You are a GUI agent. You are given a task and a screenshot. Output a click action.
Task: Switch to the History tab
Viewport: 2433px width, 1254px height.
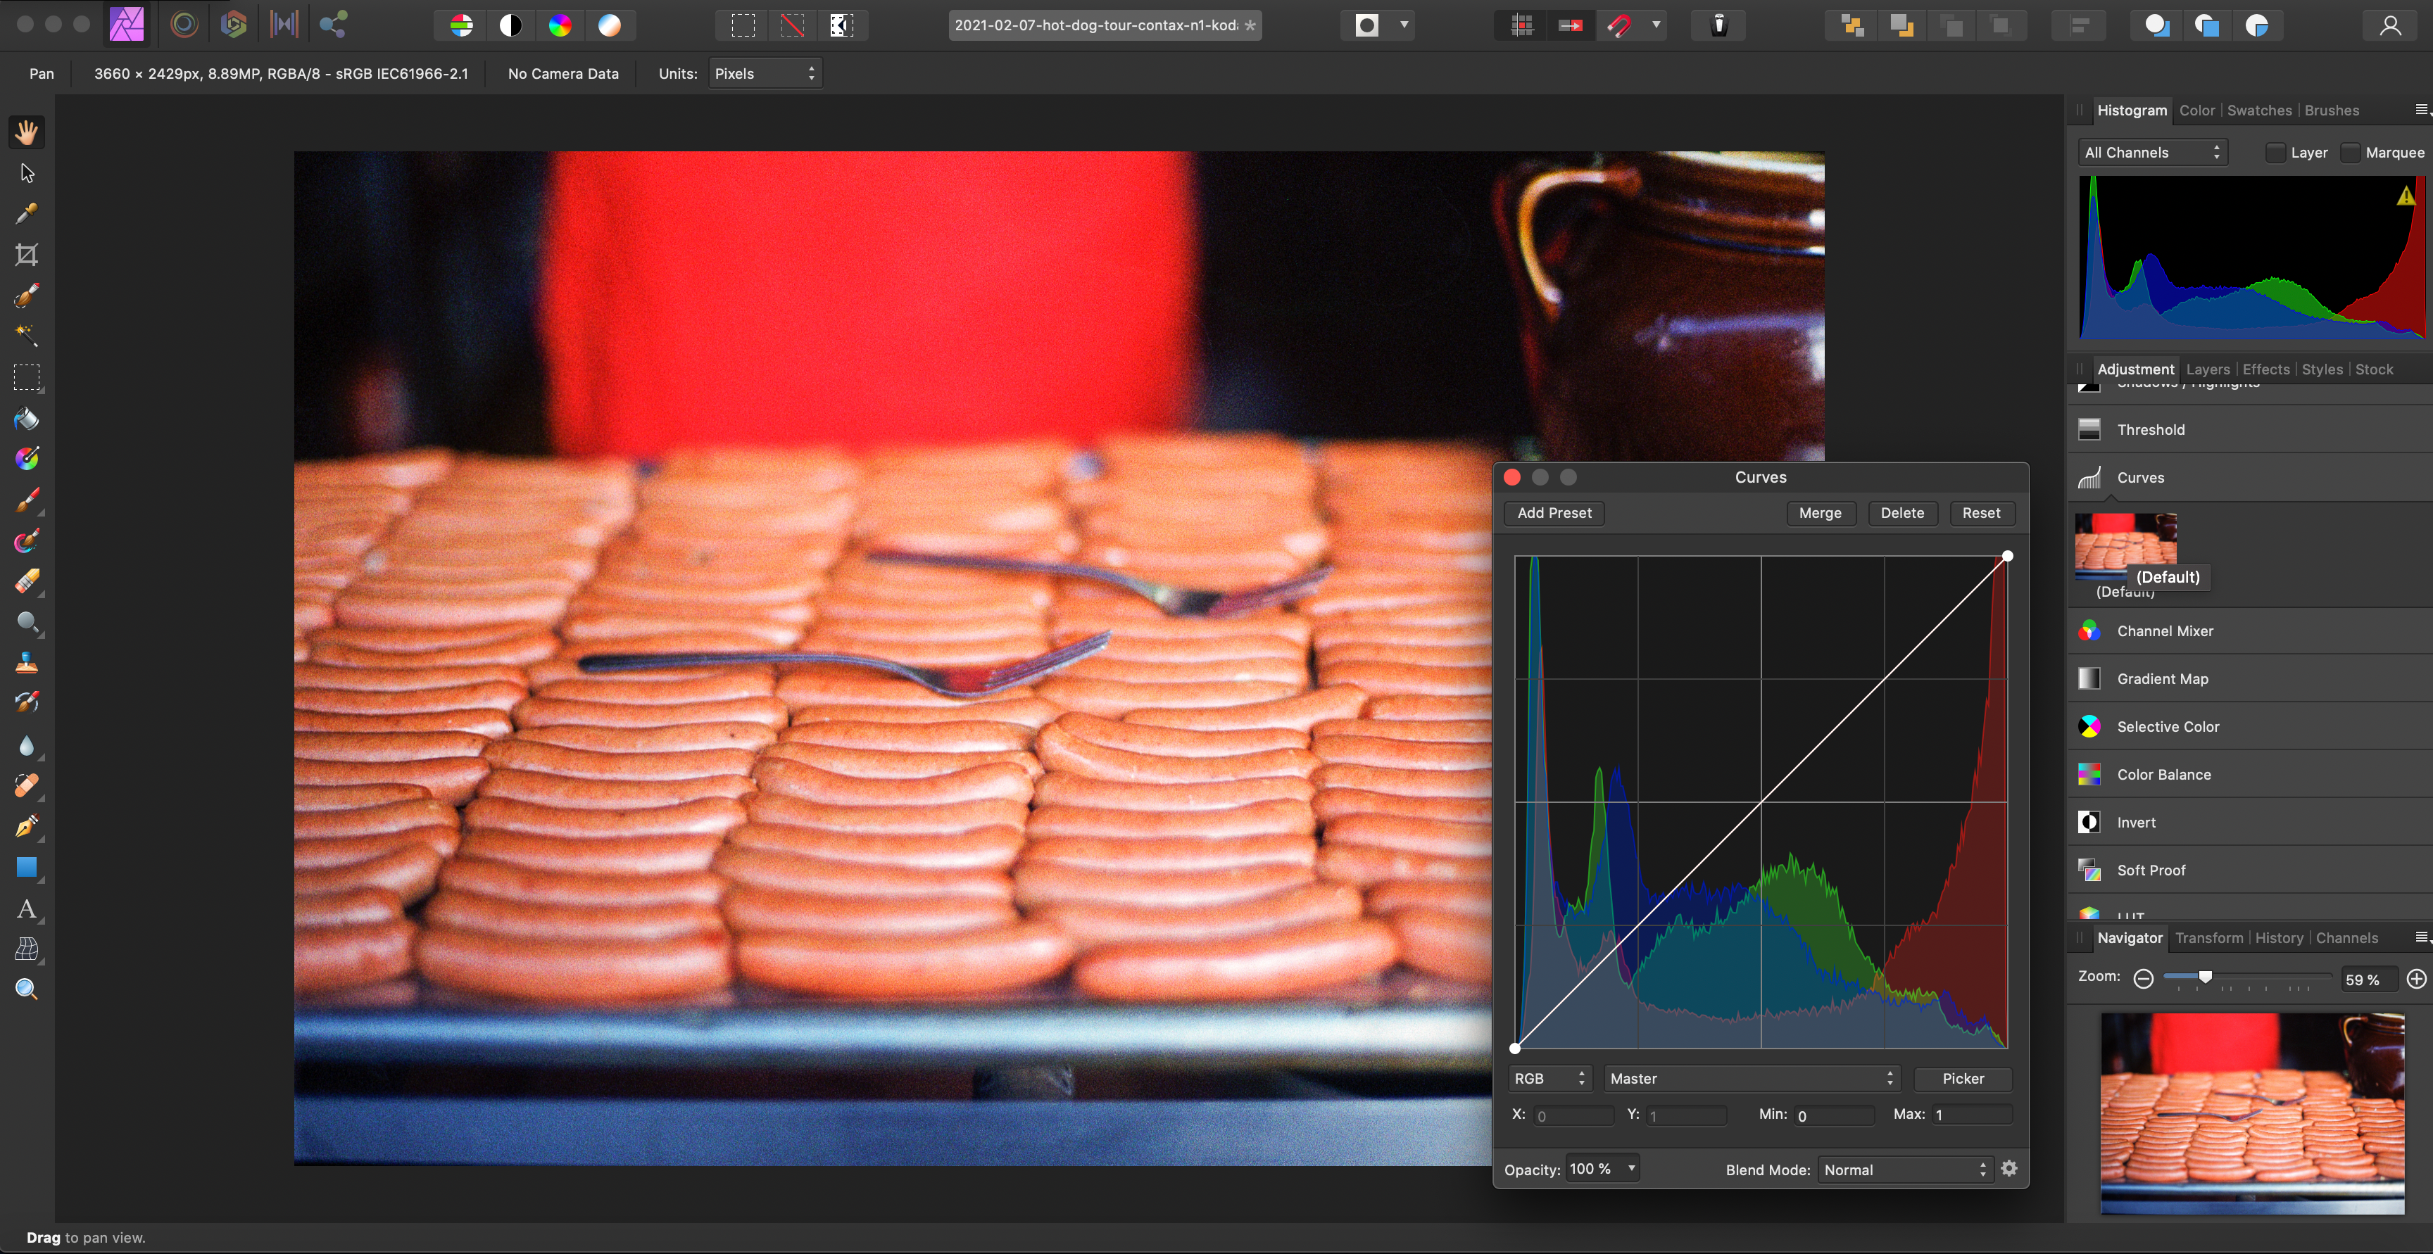tap(2279, 937)
